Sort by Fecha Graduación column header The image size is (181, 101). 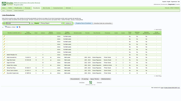[156, 33]
